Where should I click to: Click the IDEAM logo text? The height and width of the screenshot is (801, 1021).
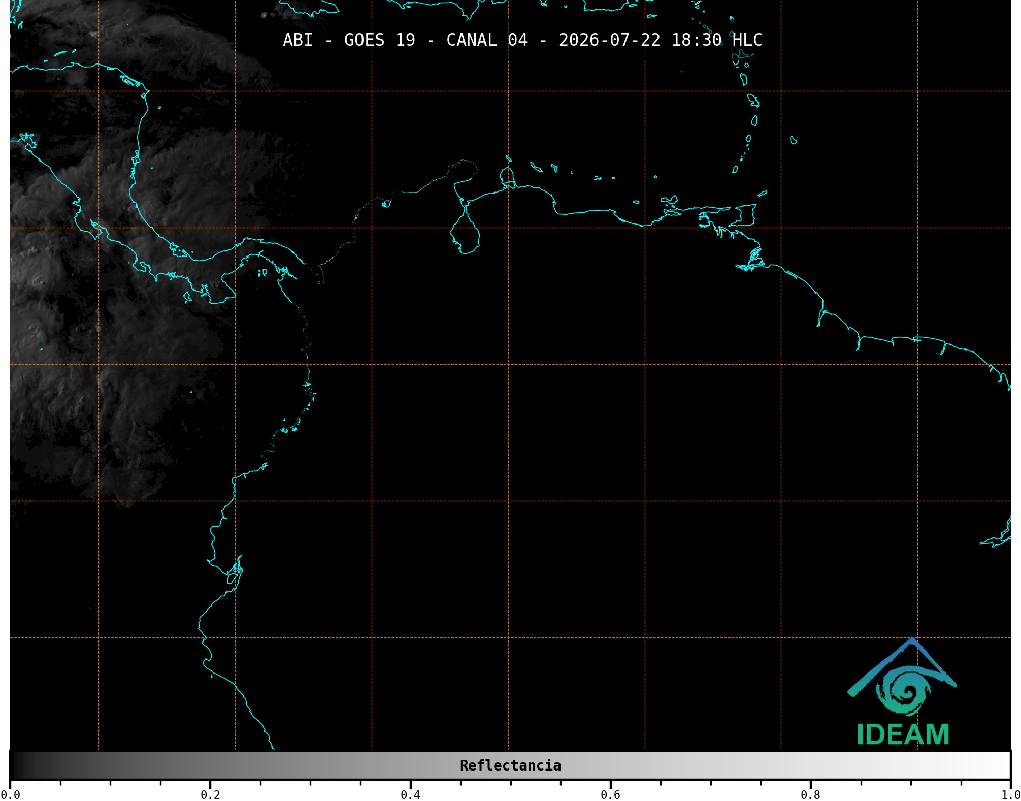pyautogui.click(x=903, y=734)
